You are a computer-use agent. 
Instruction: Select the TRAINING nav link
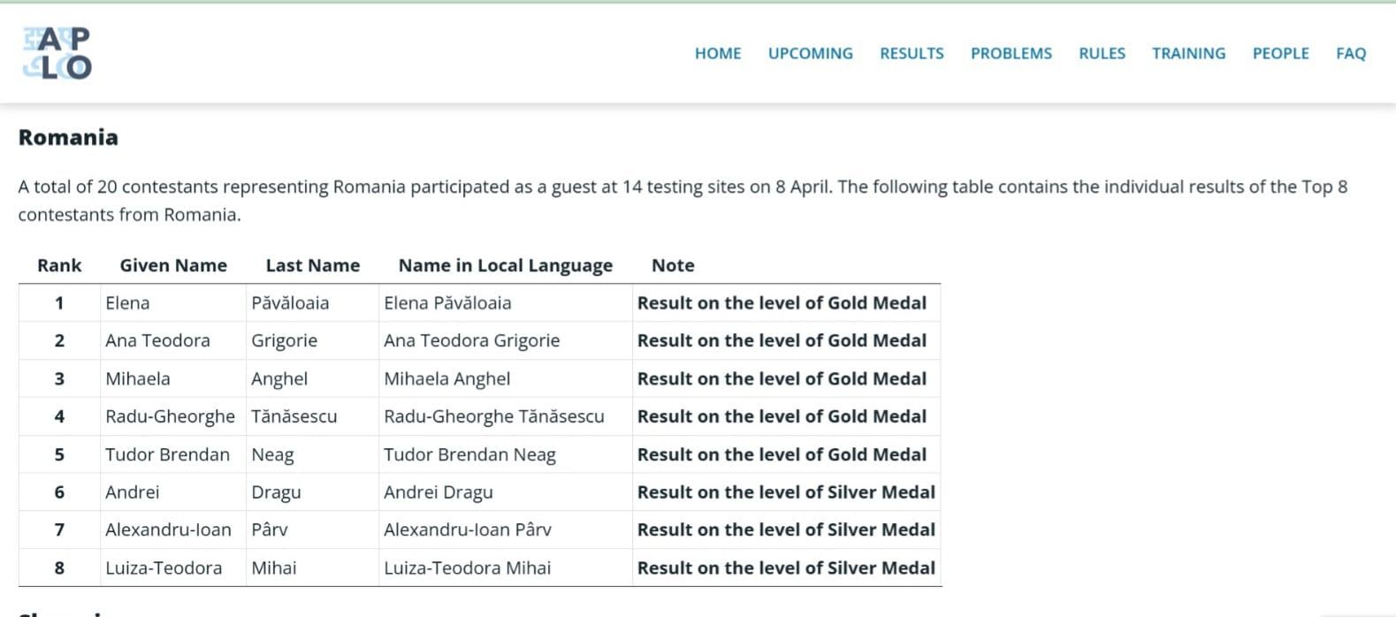tap(1188, 53)
